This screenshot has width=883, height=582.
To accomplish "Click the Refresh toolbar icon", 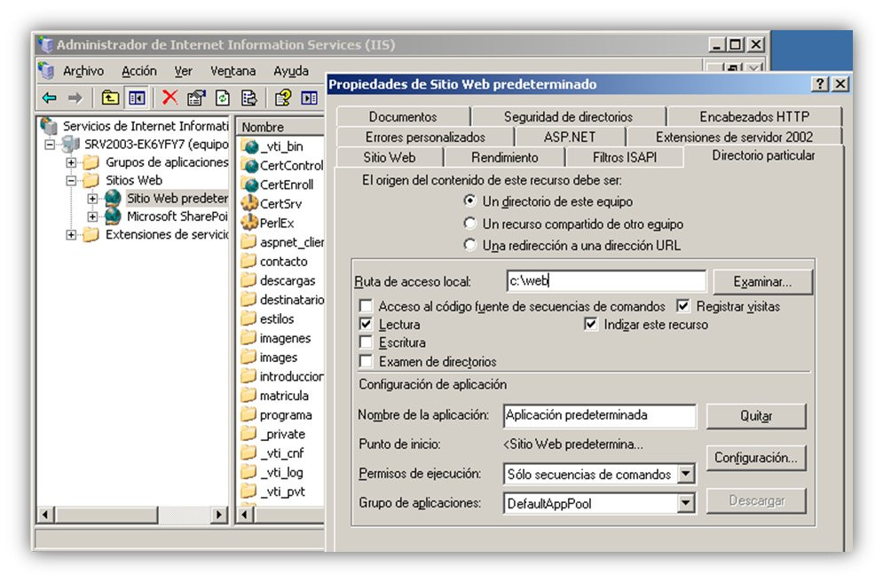I will pos(223,98).
